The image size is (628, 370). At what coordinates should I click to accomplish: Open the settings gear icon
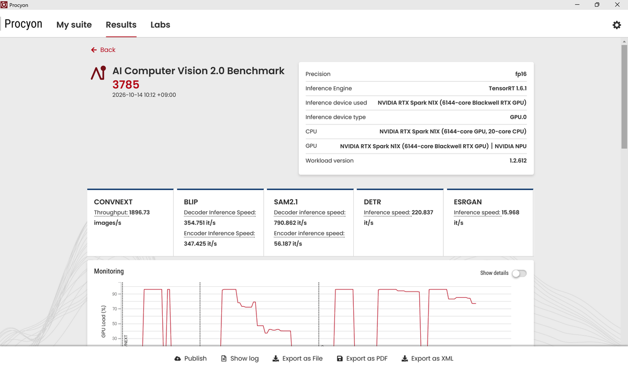coord(616,25)
